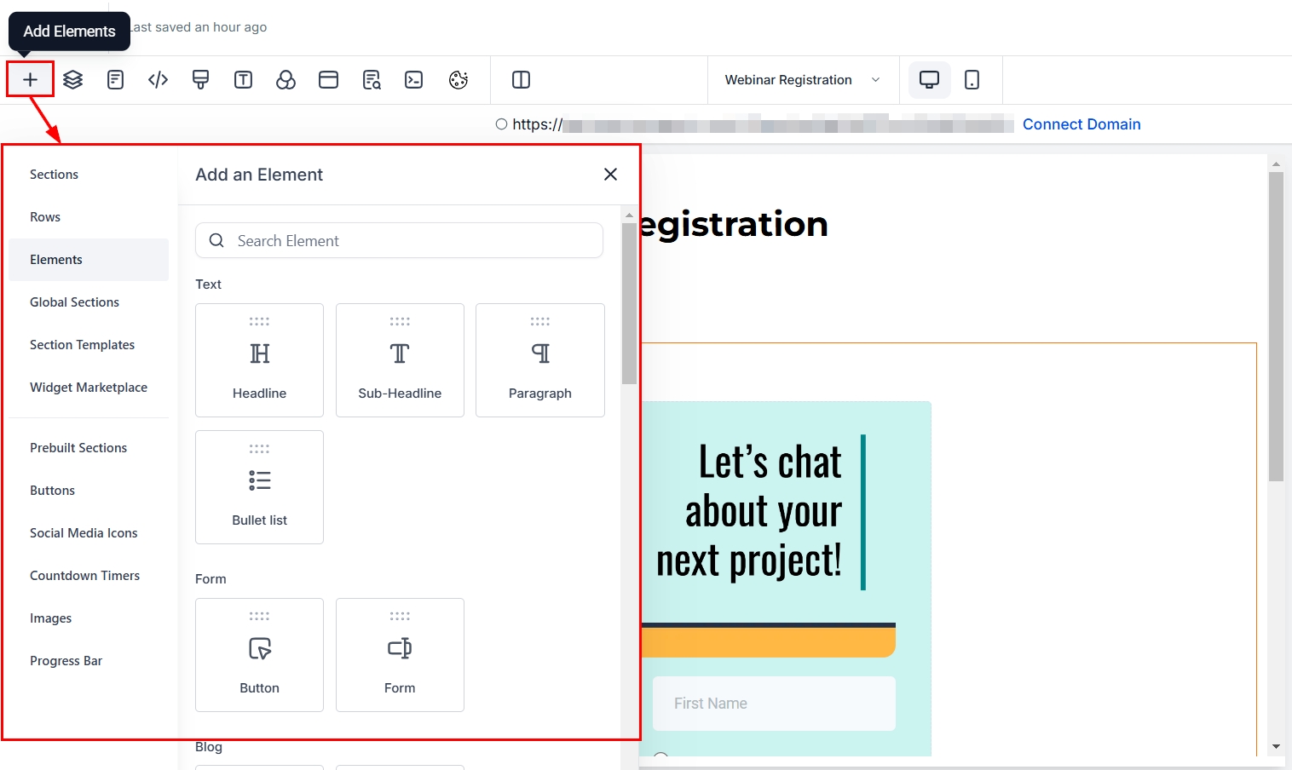Choose the Bullet list element

click(x=259, y=487)
